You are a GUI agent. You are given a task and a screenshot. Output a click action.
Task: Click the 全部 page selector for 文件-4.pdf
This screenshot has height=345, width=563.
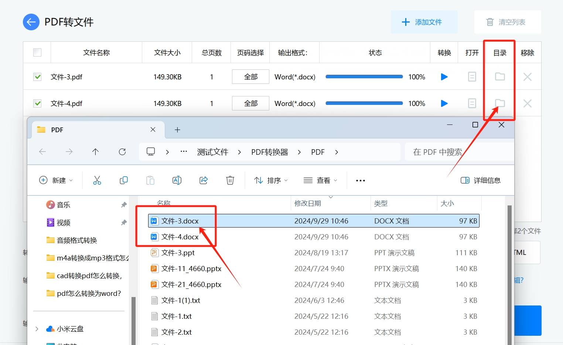(x=250, y=103)
